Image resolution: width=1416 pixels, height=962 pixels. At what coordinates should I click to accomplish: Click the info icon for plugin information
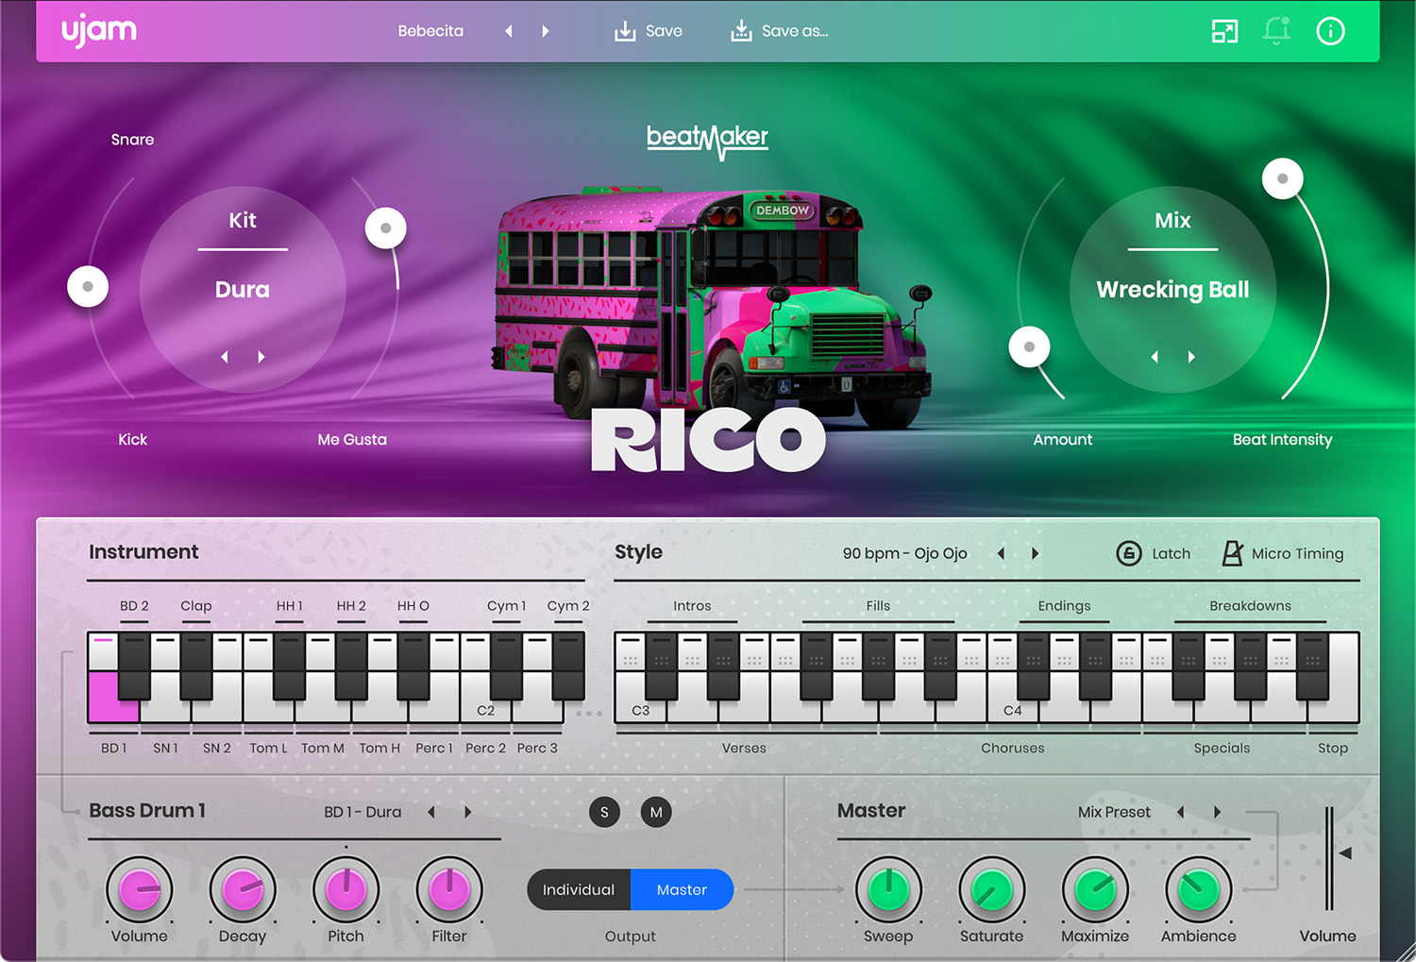click(1330, 31)
